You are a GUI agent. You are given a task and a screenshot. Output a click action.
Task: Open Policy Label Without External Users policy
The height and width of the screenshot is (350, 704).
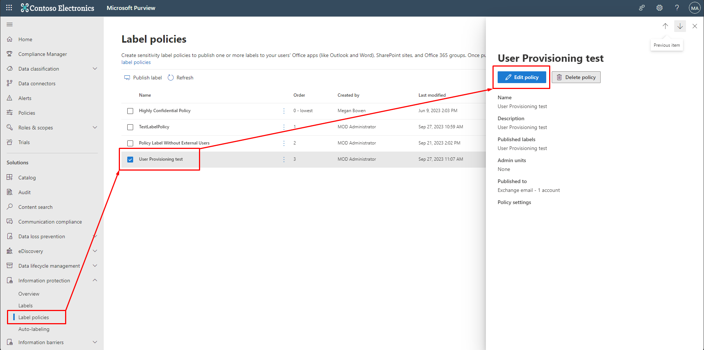click(x=174, y=143)
